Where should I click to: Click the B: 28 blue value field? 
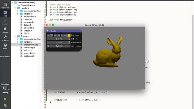(x=64, y=35)
